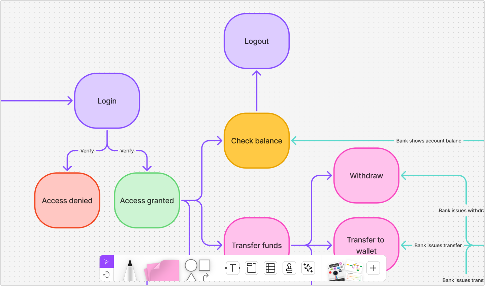Activate the Select tool in the toolbar
485x286 pixels.
(107, 261)
